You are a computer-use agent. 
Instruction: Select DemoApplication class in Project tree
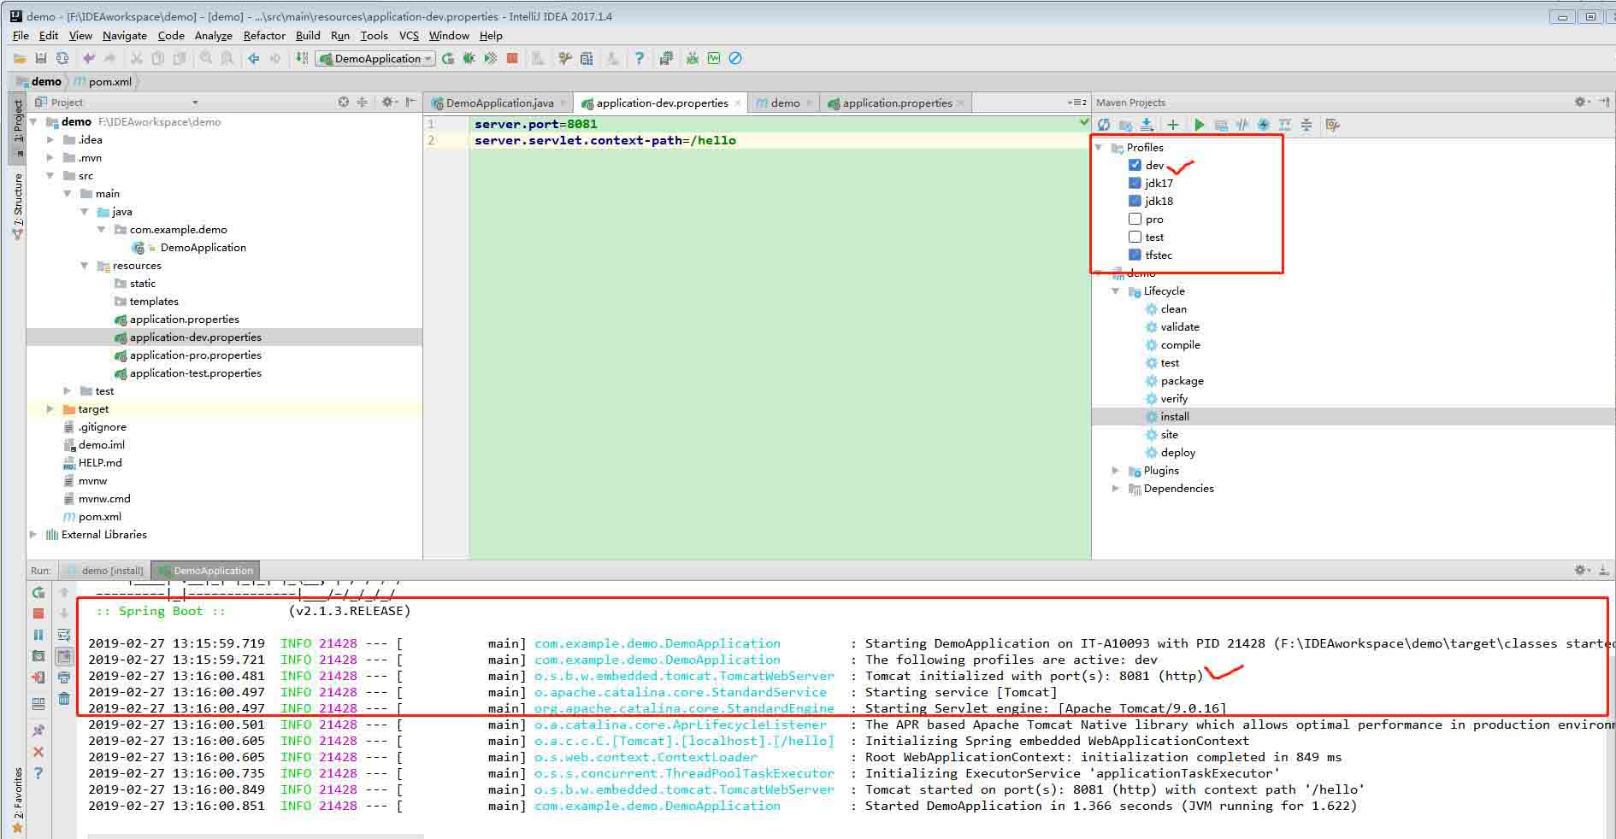pyautogui.click(x=203, y=247)
